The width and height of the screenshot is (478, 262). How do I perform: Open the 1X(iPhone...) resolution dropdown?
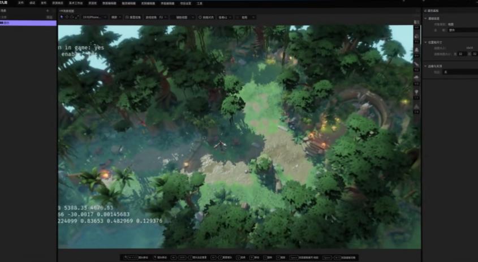(94, 18)
